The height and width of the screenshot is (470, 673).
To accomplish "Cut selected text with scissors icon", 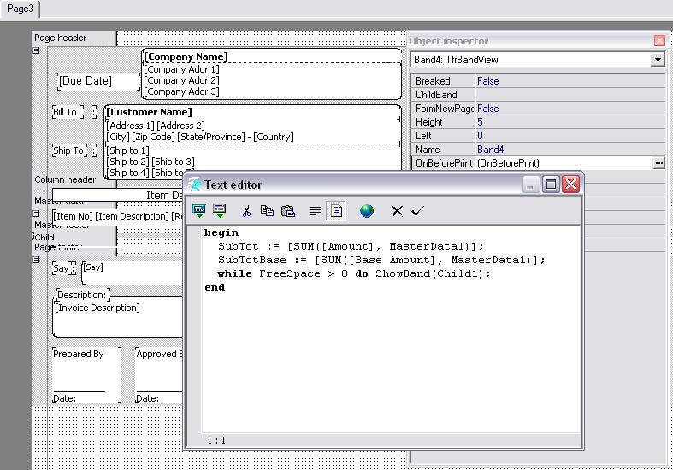I will point(246,210).
